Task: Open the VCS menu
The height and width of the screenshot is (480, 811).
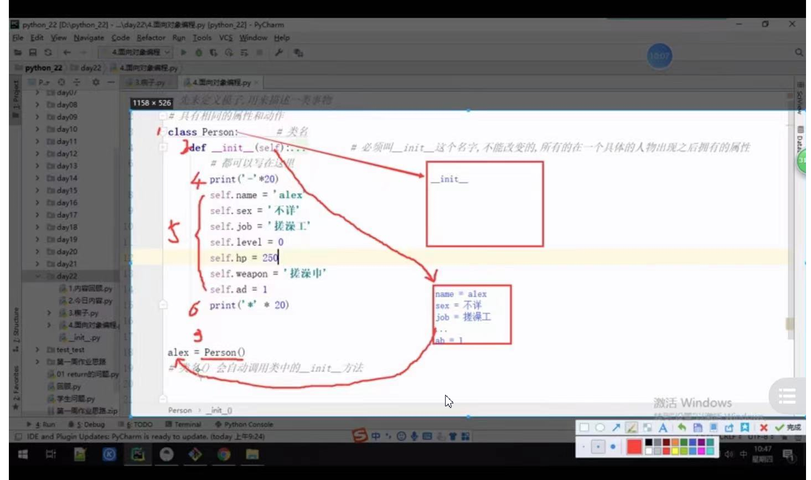Action: [x=226, y=38]
